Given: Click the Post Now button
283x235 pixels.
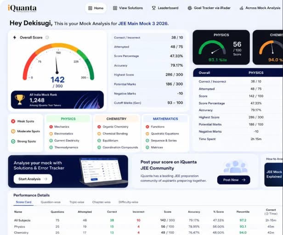Looking at the screenshot, I should pos(234,180).
